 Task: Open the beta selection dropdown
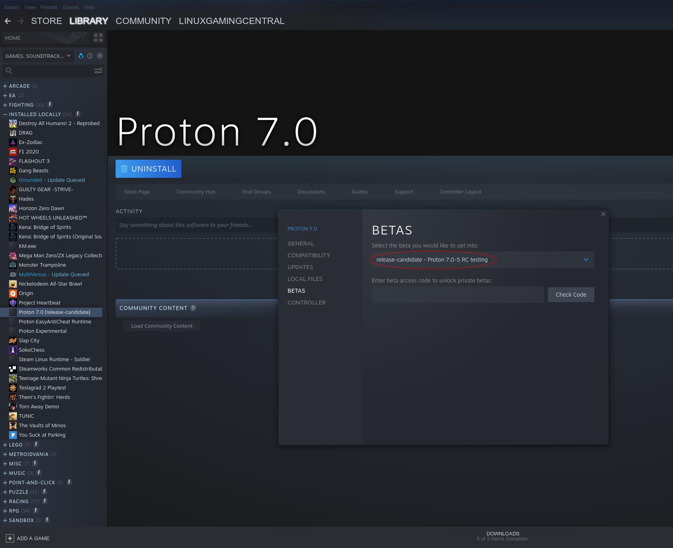click(x=483, y=260)
